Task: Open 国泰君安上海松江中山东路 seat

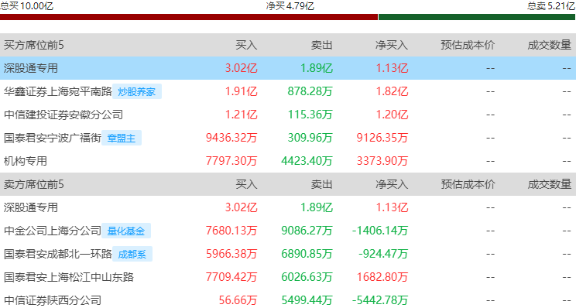Action: (x=69, y=277)
